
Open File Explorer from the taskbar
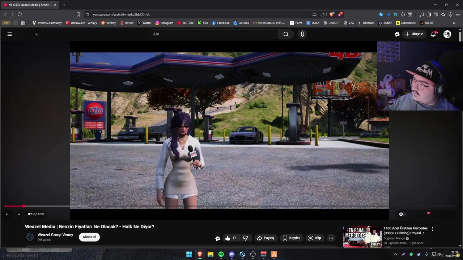(211, 254)
